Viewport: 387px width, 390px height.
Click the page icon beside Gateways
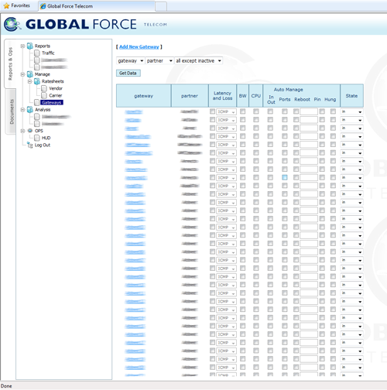(37, 103)
